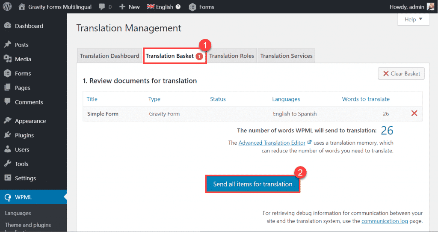Open the comments bubble in admin bar
438x232 pixels.
click(x=102, y=7)
